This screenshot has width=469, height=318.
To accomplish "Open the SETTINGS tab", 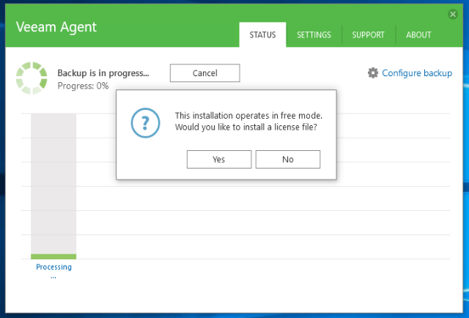I will [314, 35].
